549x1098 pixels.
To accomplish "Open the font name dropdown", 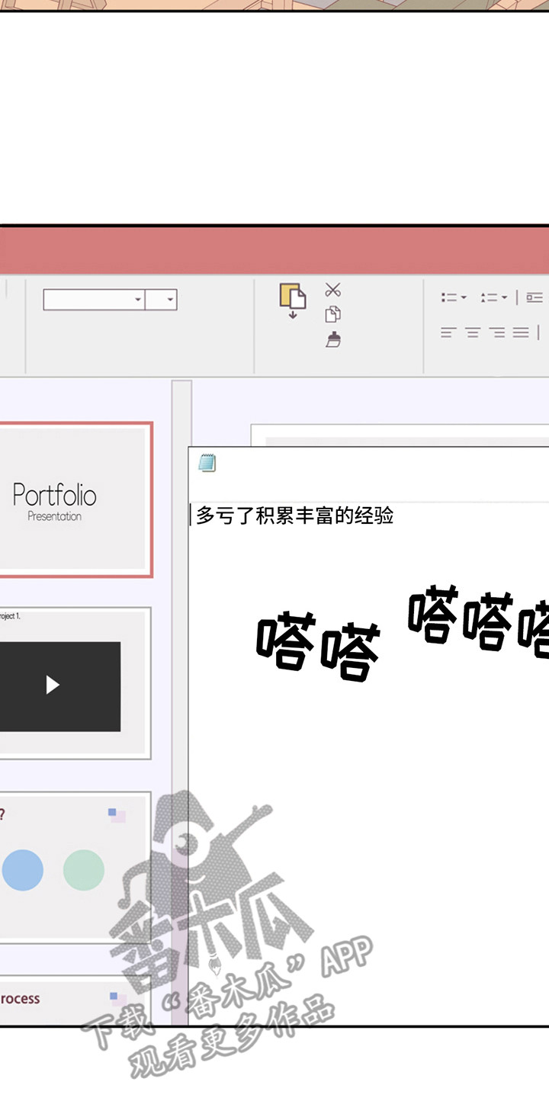I will [x=138, y=300].
